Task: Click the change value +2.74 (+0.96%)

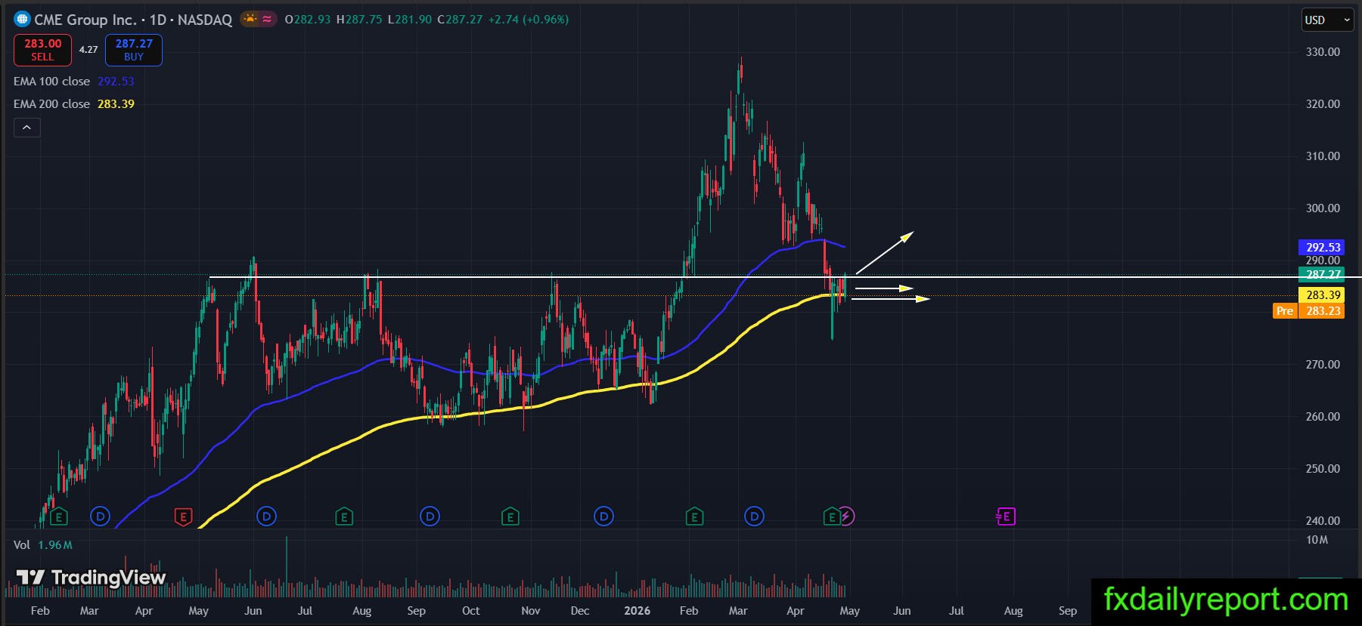Action: coord(529,20)
